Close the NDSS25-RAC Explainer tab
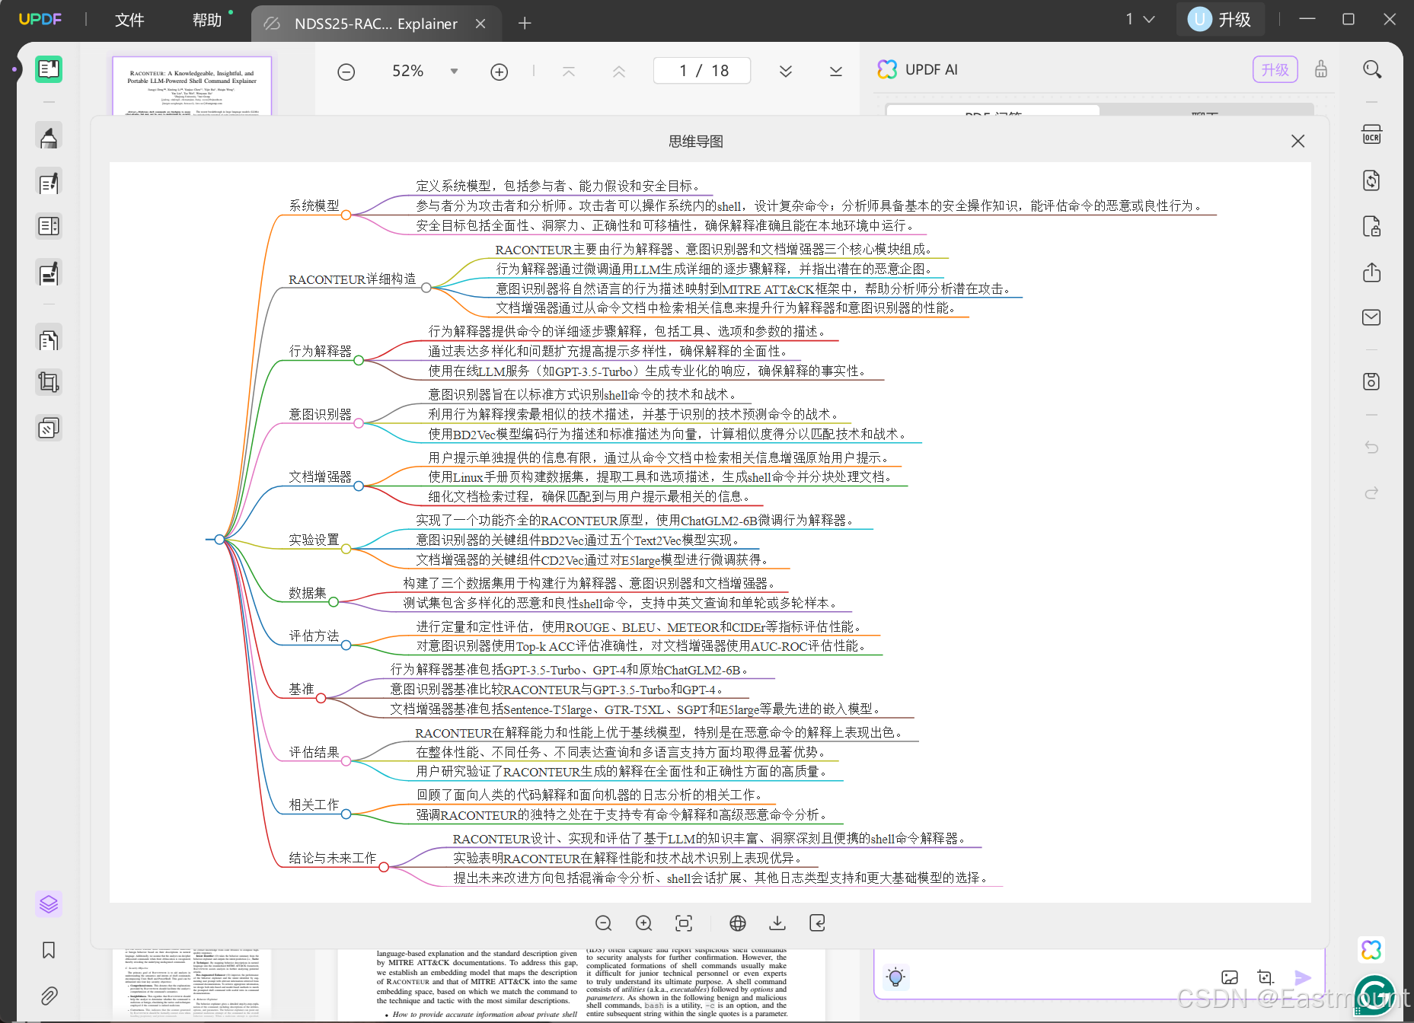 [x=480, y=24]
